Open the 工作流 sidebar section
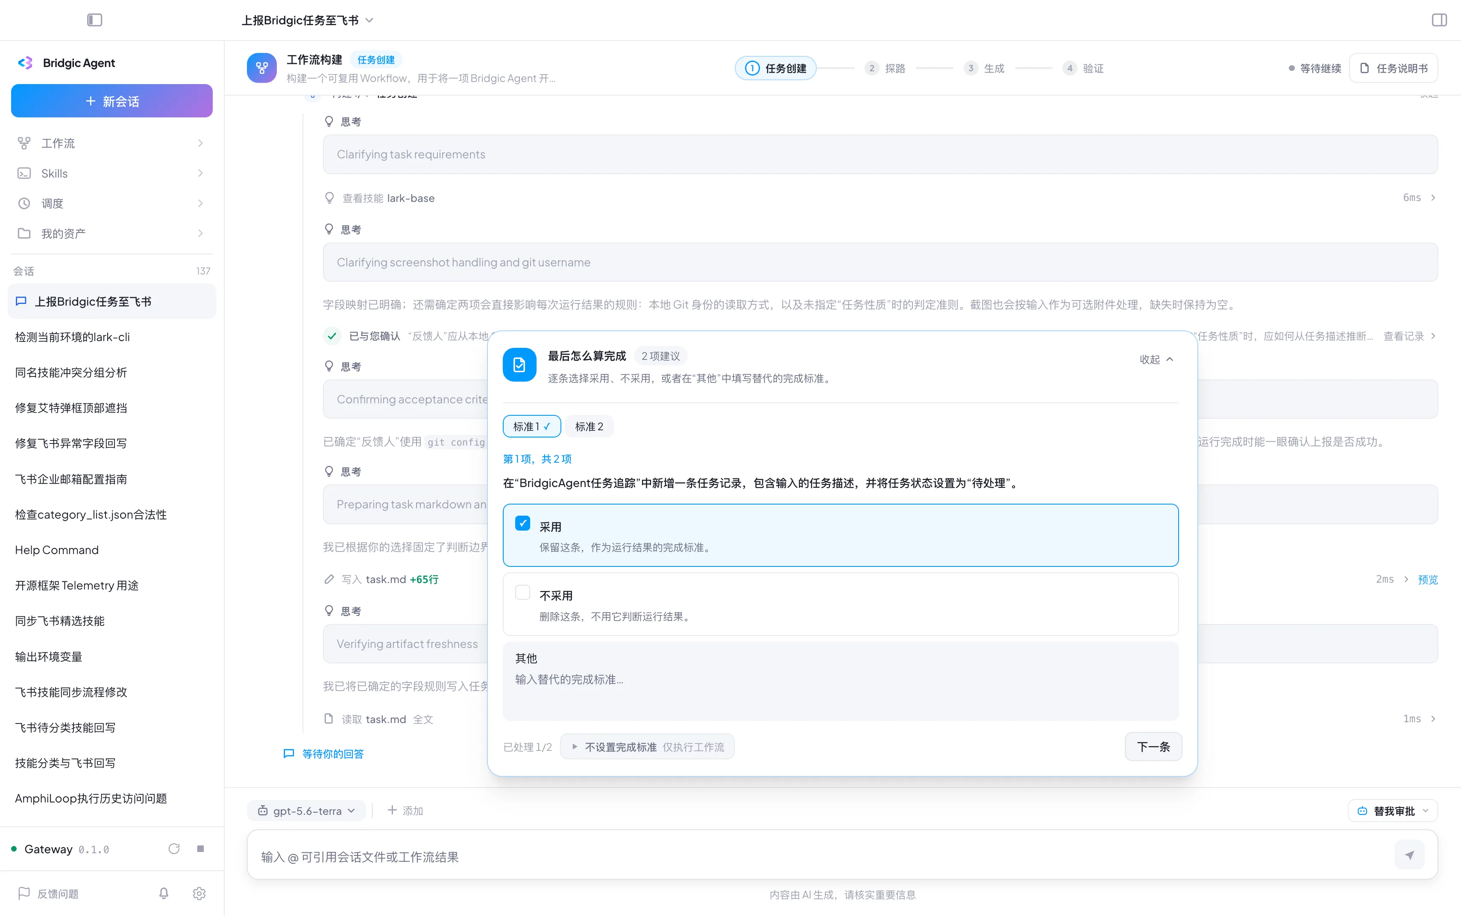The width and height of the screenshot is (1461, 916). [111, 143]
